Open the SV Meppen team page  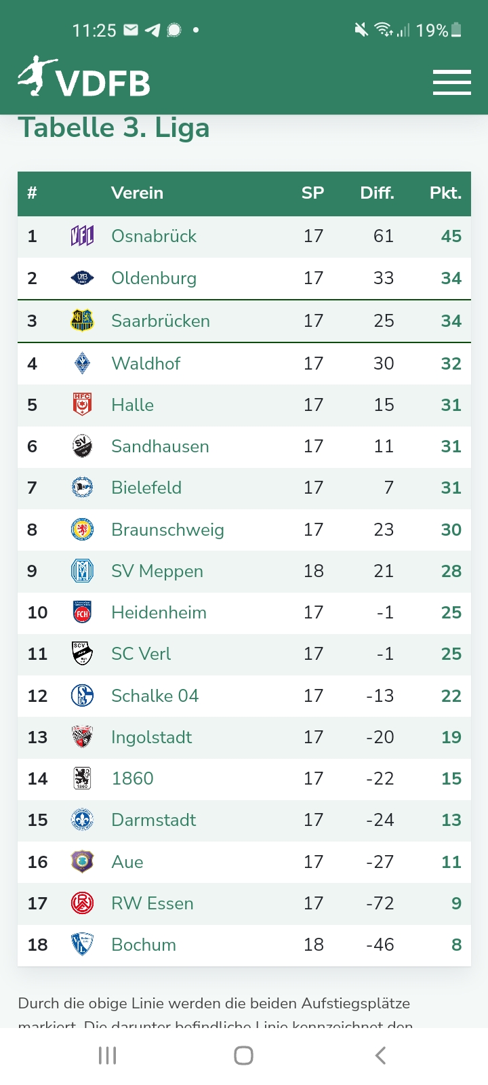click(157, 571)
